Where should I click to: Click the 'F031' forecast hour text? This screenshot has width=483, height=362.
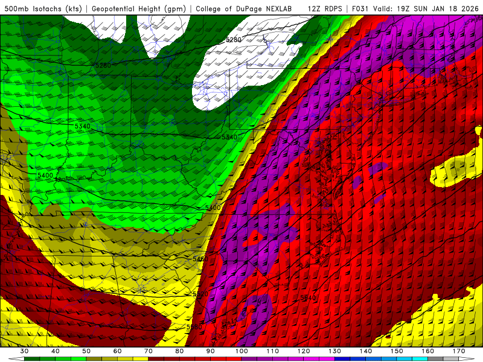(x=360, y=8)
